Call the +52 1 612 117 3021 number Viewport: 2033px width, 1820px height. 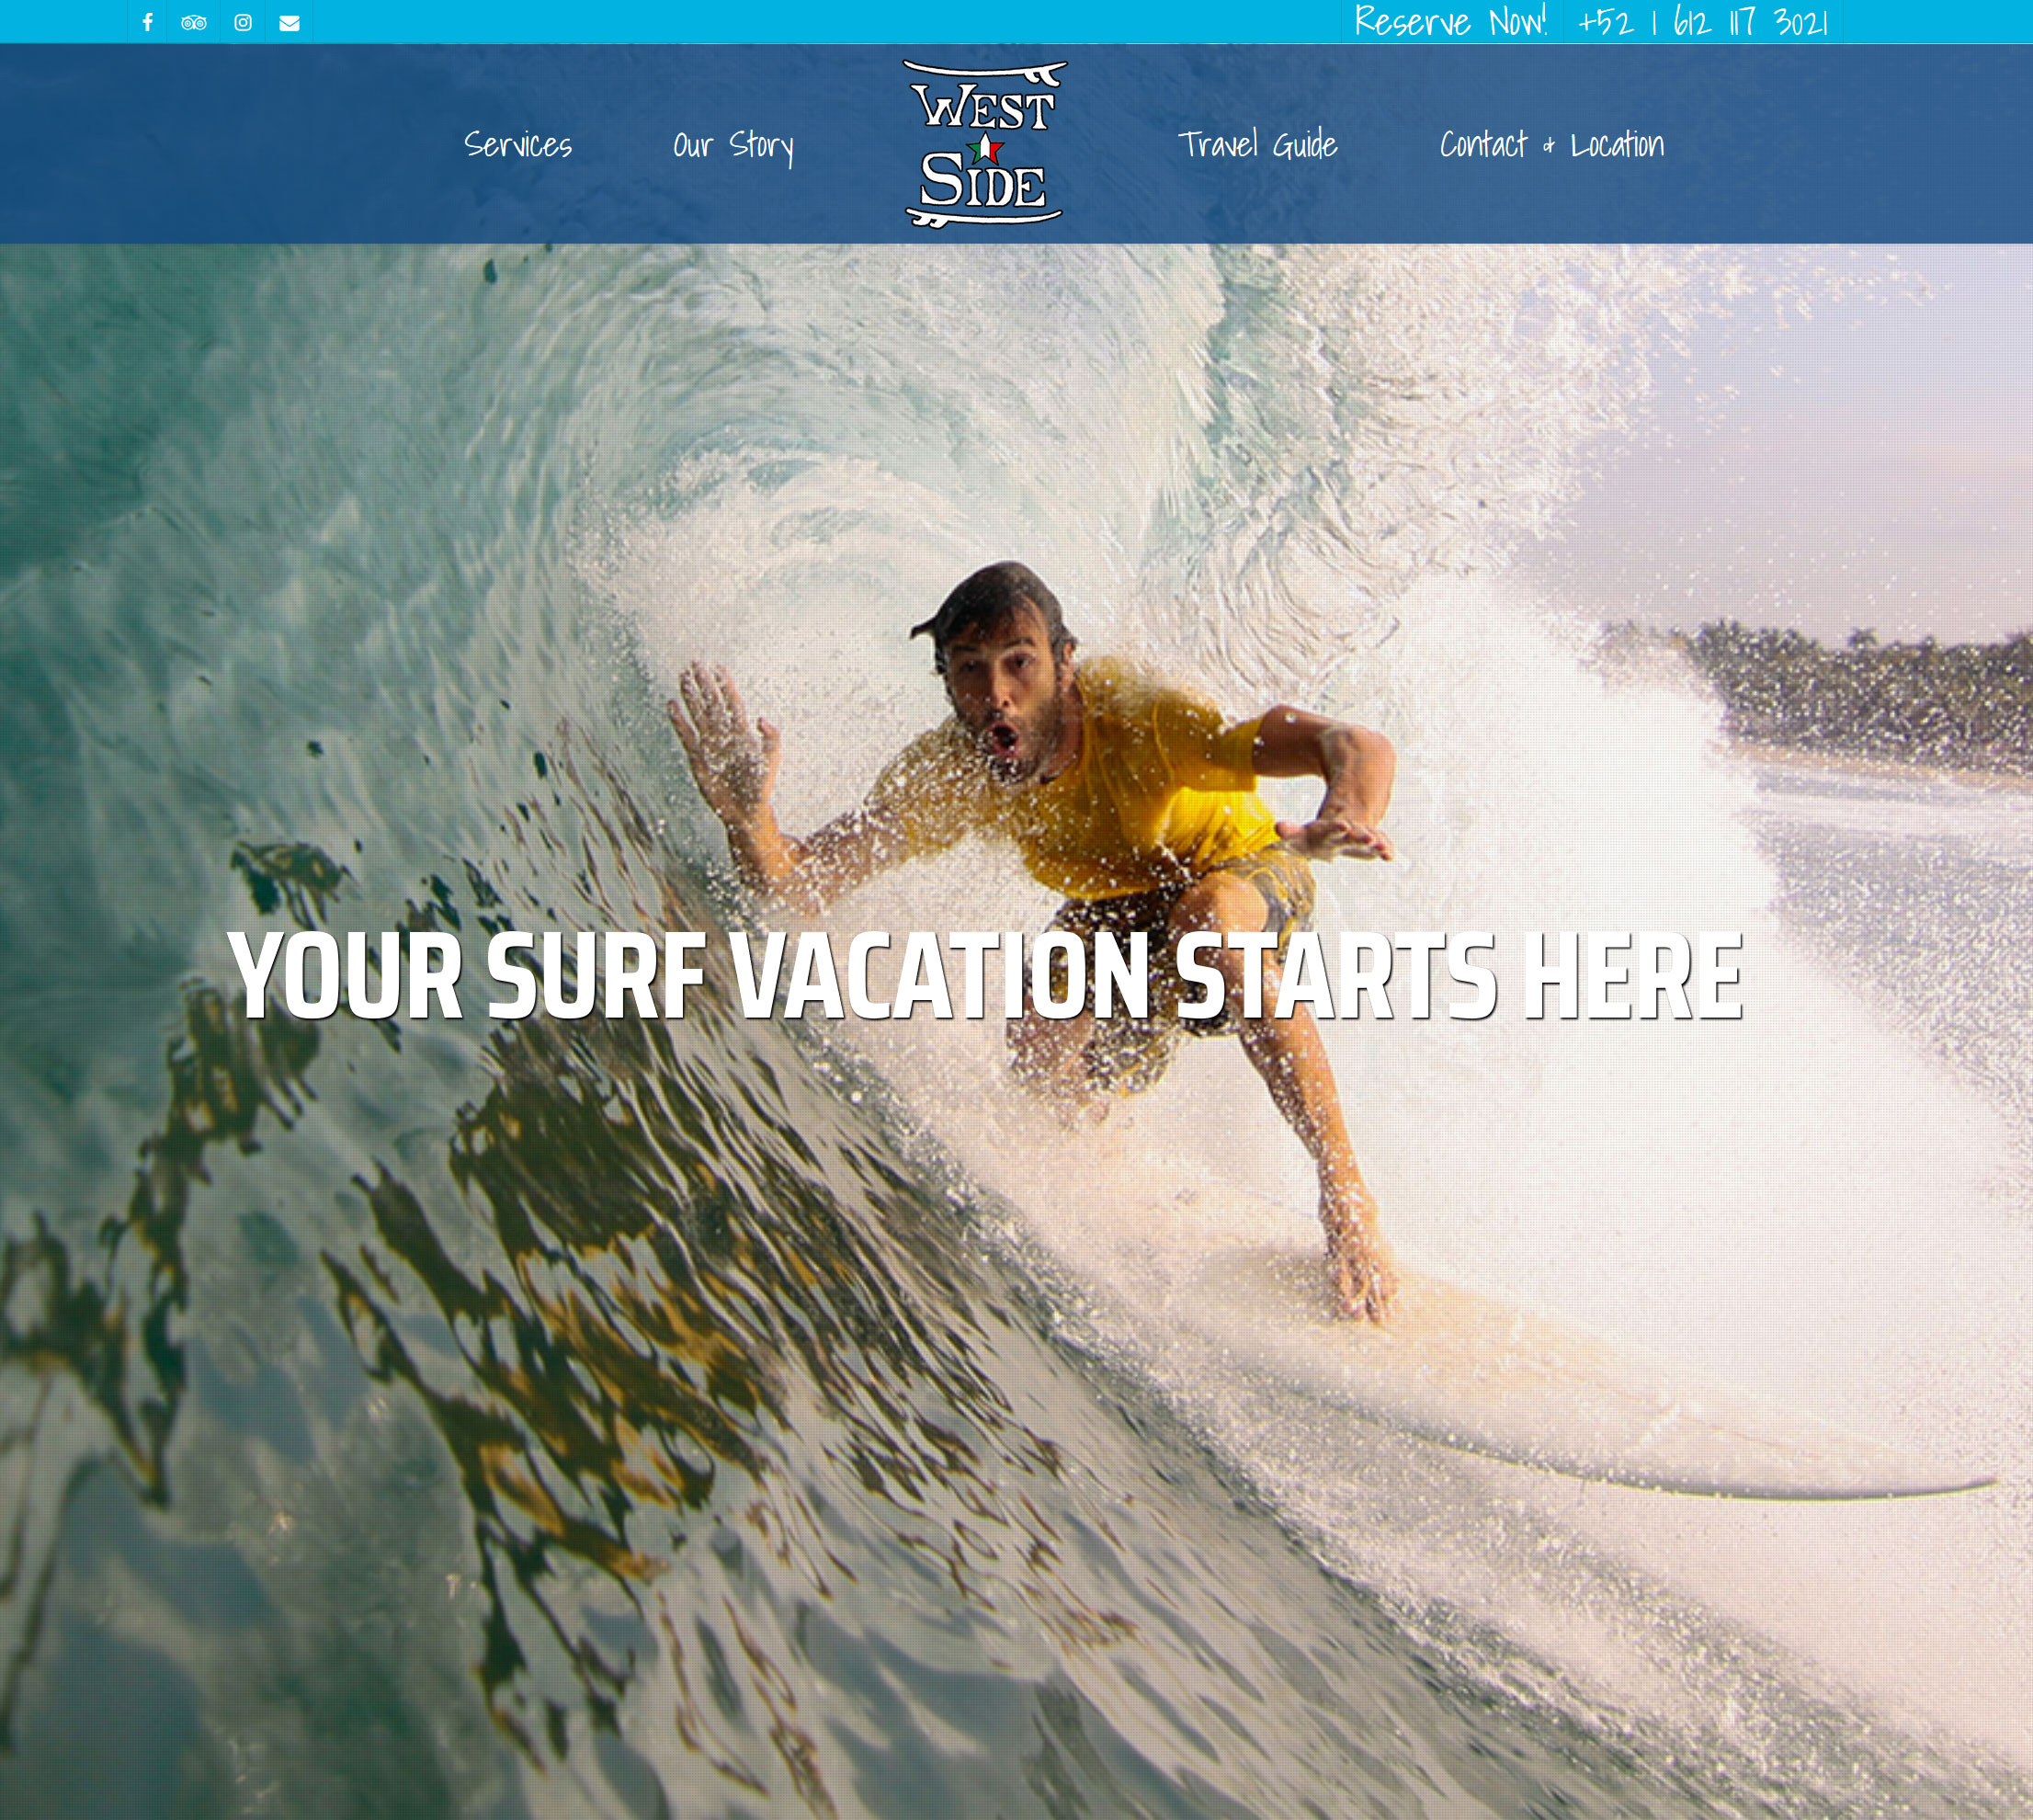point(1703,21)
